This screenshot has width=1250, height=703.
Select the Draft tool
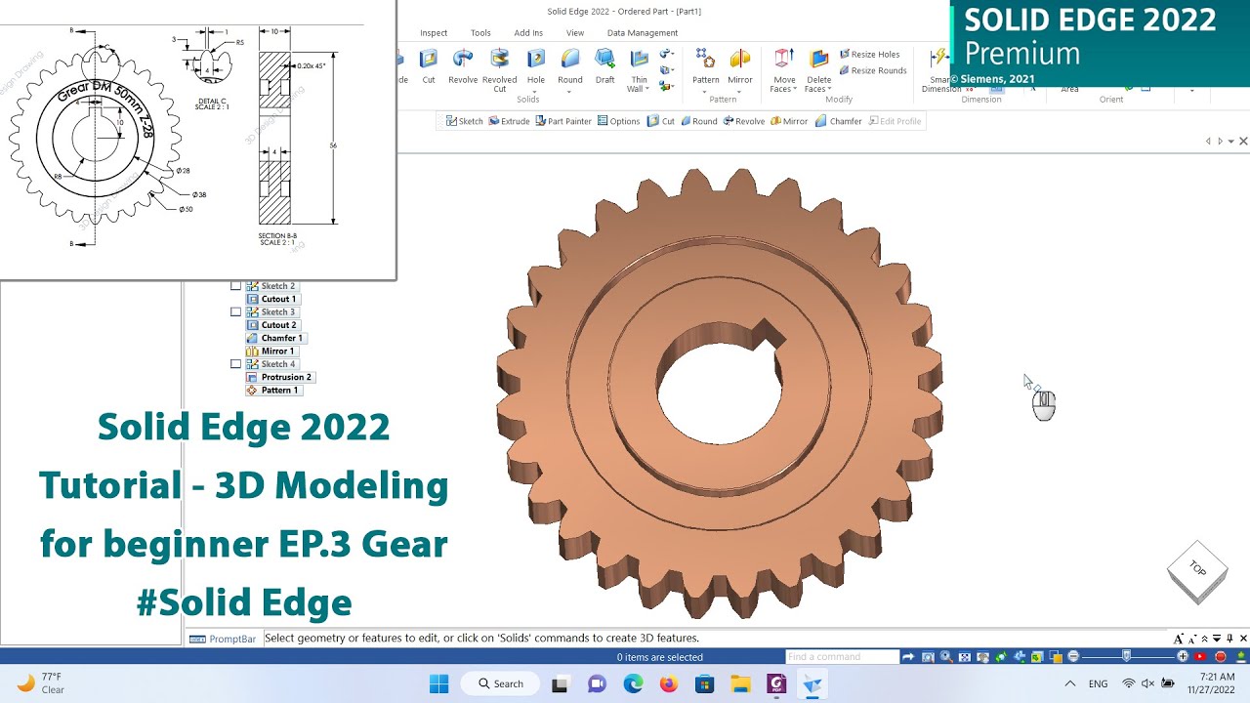(x=605, y=66)
